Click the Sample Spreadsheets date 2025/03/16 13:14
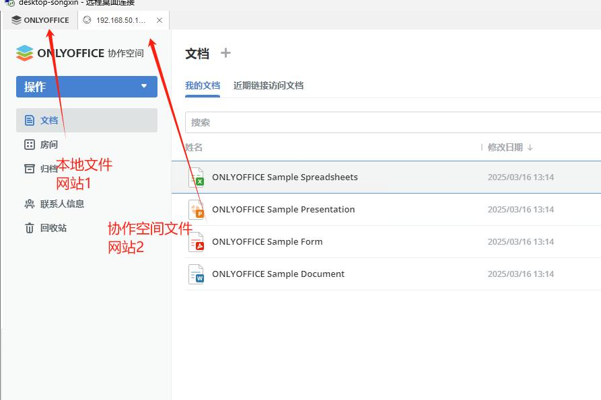The image size is (601, 400). [520, 177]
